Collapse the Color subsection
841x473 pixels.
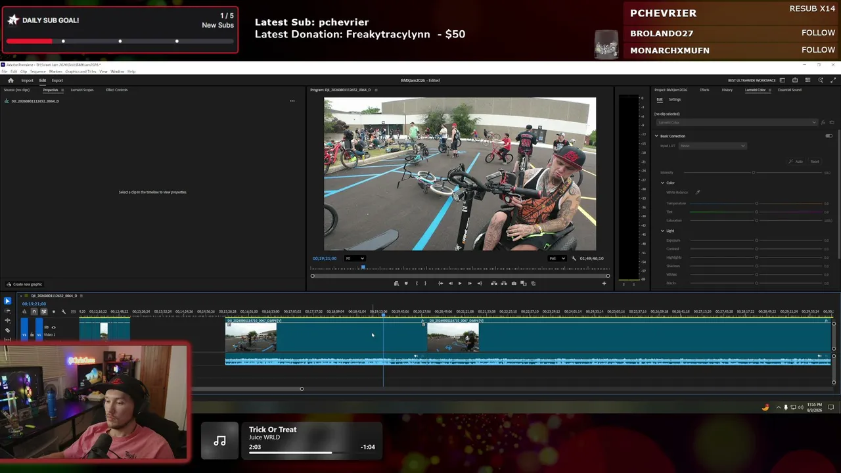click(662, 183)
